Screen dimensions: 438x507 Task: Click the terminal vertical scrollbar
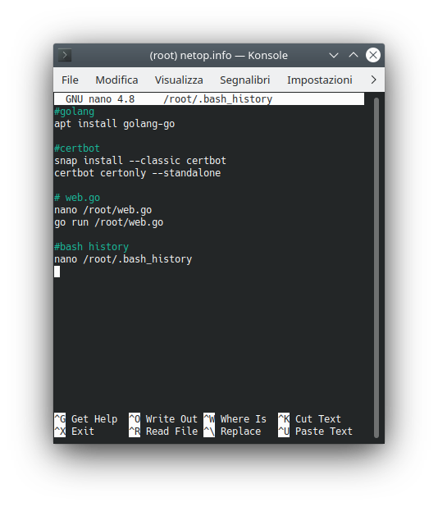point(376,267)
